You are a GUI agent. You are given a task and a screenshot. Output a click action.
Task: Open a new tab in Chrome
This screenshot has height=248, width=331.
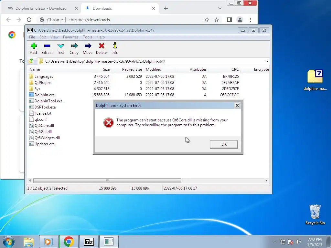click(x=166, y=8)
